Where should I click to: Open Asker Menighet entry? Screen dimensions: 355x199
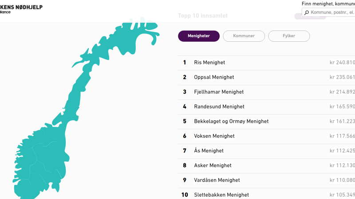[x=213, y=165]
